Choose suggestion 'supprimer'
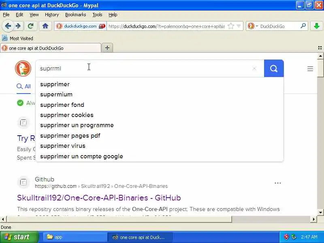This screenshot has width=324, height=243. (x=160, y=84)
